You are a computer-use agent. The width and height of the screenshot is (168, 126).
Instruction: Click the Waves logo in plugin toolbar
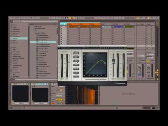[x=59, y=48]
